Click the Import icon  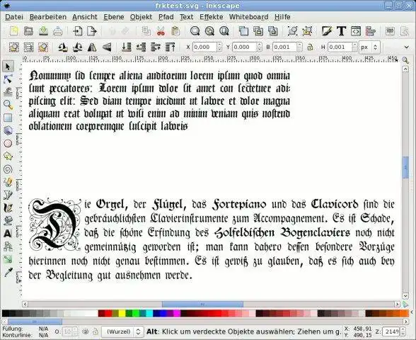click(x=78, y=31)
